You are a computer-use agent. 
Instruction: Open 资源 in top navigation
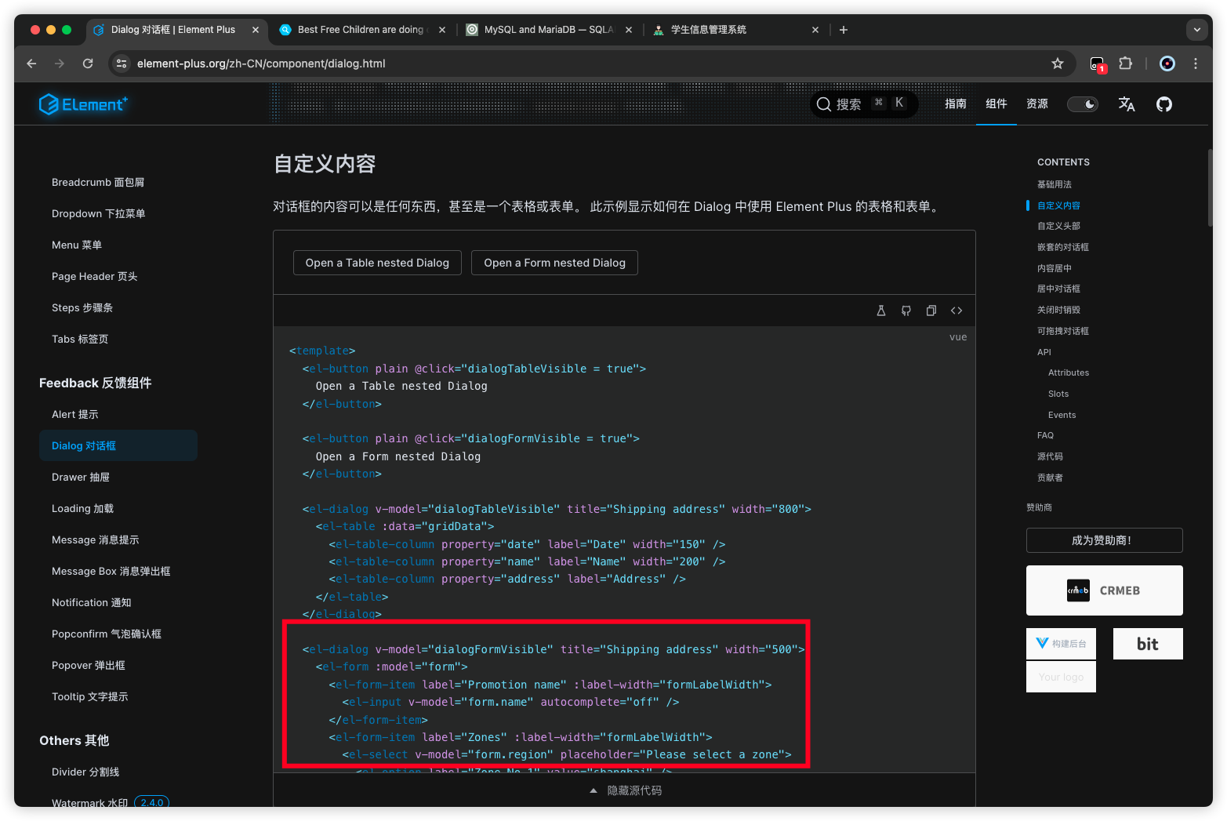1037,104
